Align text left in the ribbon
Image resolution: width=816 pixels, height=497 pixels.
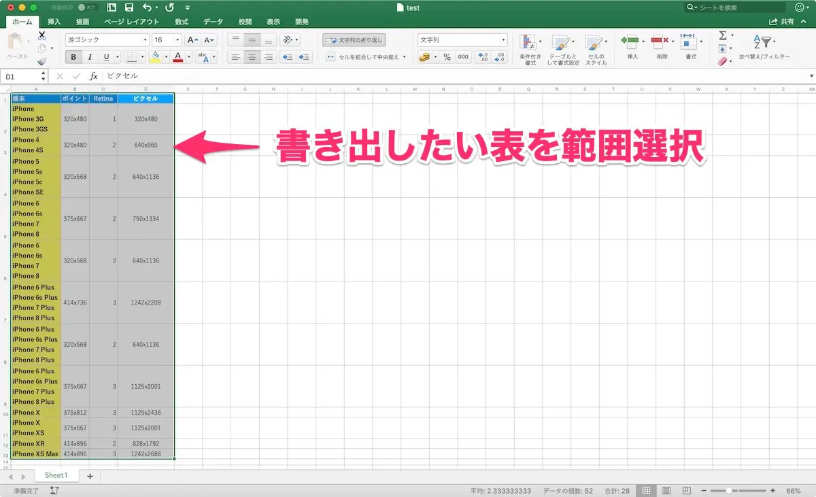pyautogui.click(x=236, y=57)
